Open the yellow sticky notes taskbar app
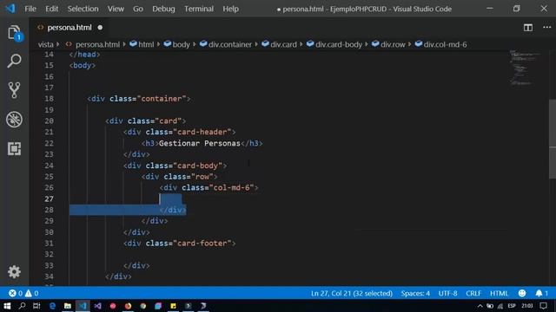This screenshot has height=312, width=556. click(173, 306)
